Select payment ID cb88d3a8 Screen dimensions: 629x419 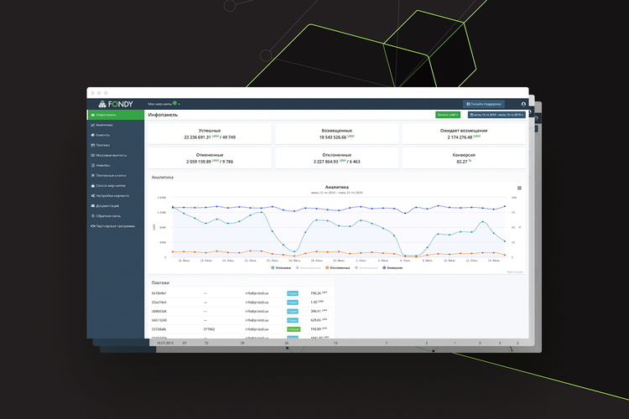(x=159, y=311)
